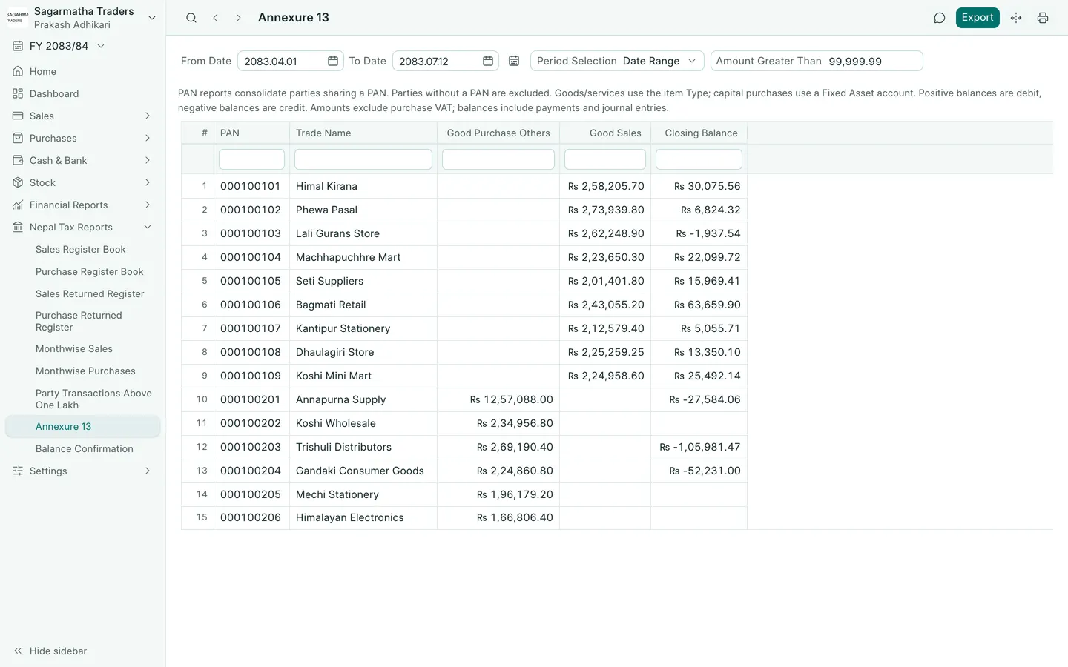Collapse Nepal Tax Reports section
This screenshot has width=1068, height=667.
(82, 227)
